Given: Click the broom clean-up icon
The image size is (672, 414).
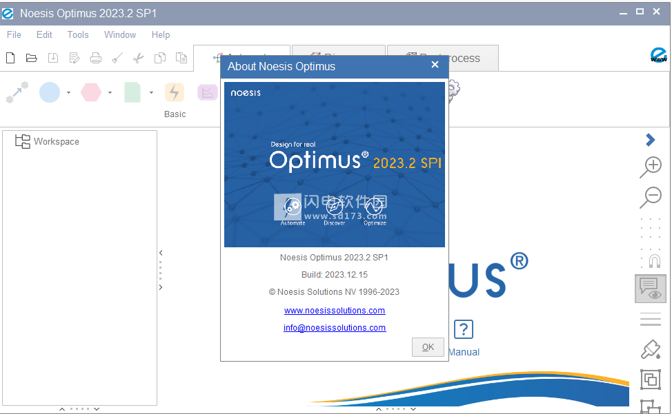Looking at the screenshot, I should point(117,58).
